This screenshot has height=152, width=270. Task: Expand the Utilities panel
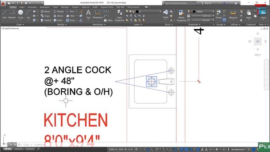[x=235, y=24]
